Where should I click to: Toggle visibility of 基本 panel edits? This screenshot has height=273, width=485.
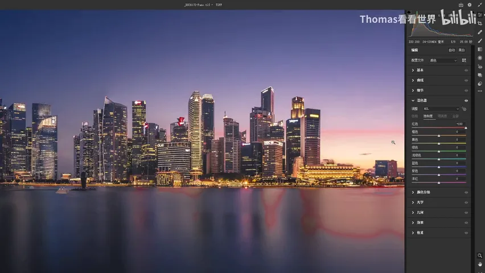tap(466, 71)
